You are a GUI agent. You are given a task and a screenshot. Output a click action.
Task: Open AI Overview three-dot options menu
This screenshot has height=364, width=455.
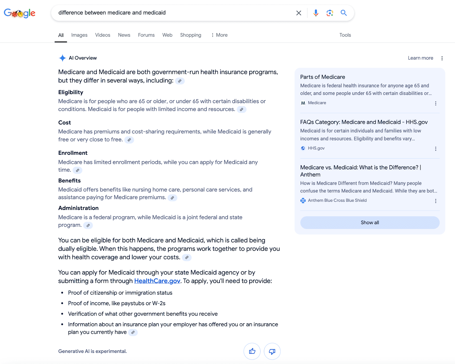pyautogui.click(x=442, y=58)
